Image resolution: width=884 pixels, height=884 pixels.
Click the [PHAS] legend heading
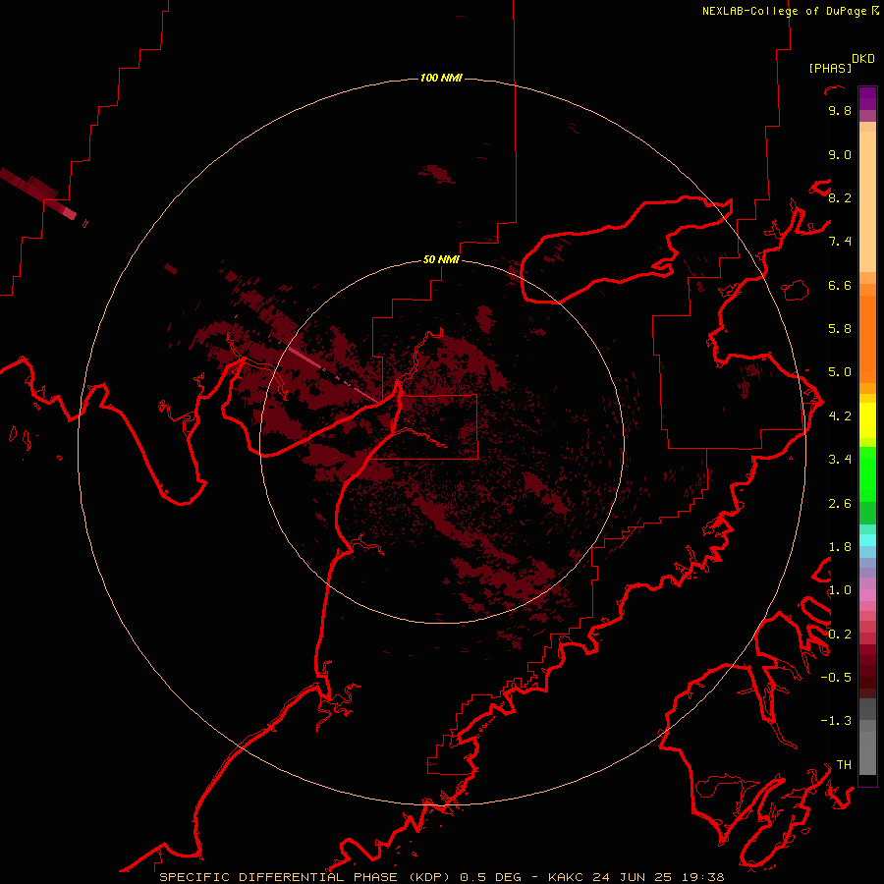[830, 68]
